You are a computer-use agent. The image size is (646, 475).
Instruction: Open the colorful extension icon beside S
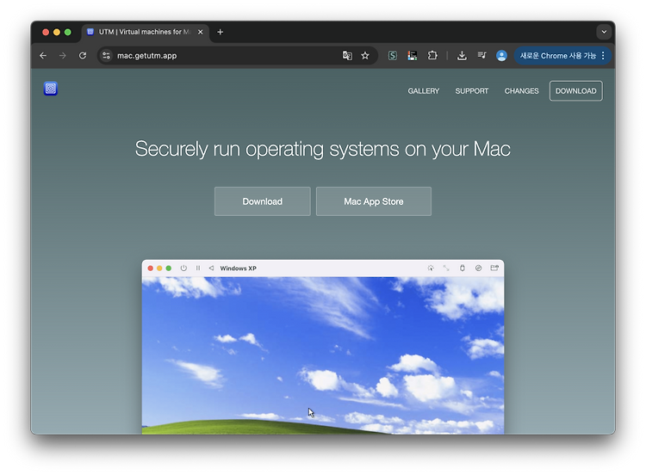click(x=413, y=56)
